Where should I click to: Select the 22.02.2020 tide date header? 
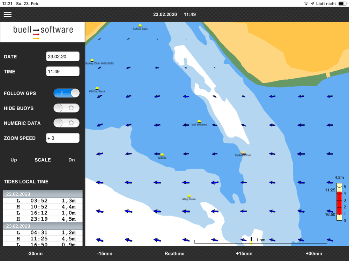pos(43,194)
